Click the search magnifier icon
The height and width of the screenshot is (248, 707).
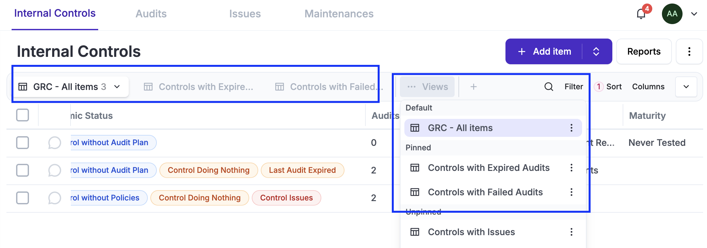(549, 87)
